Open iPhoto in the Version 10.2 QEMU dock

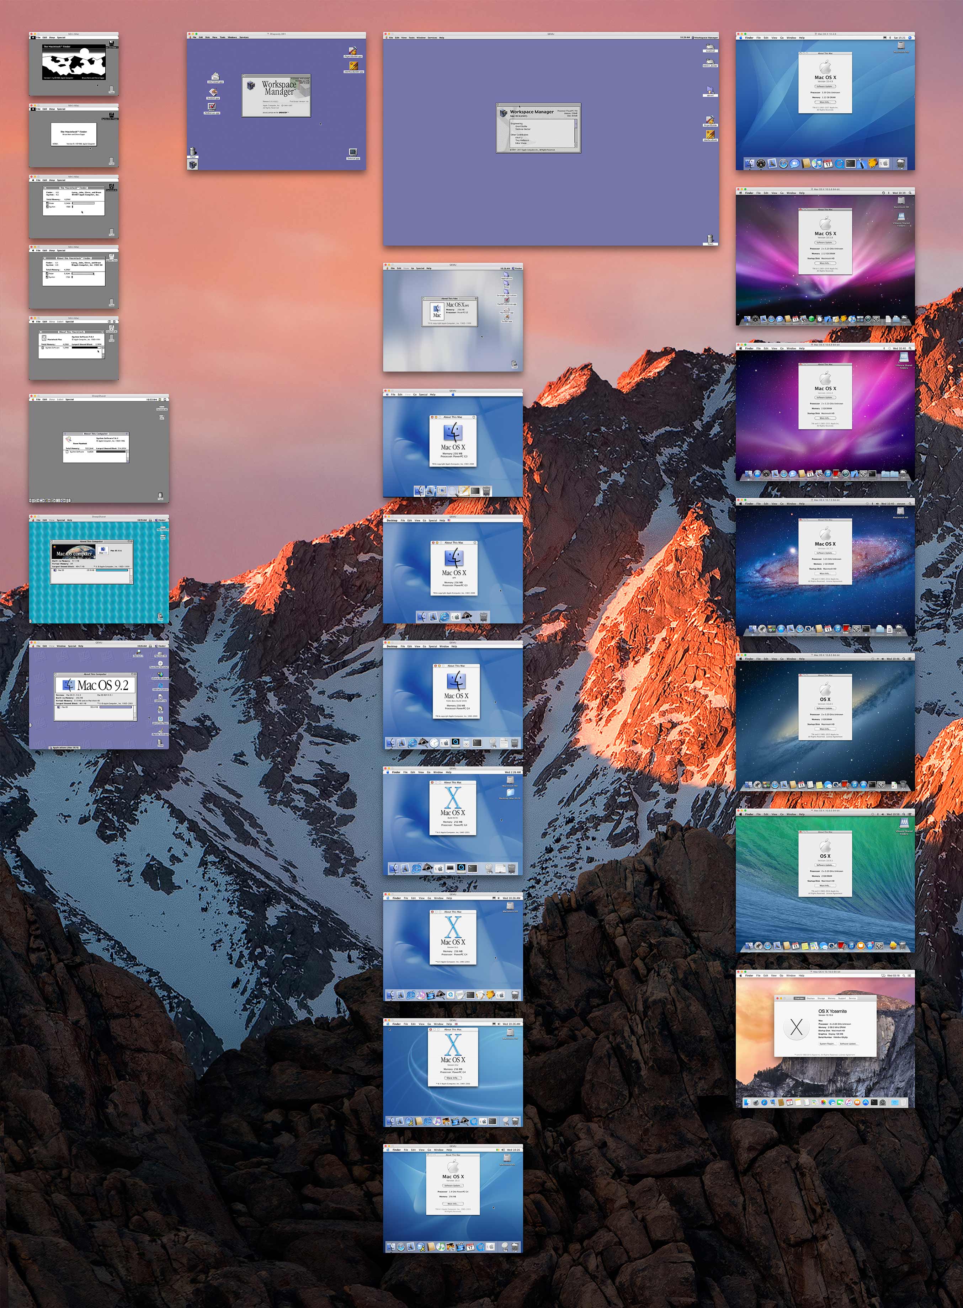point(447,1122)
